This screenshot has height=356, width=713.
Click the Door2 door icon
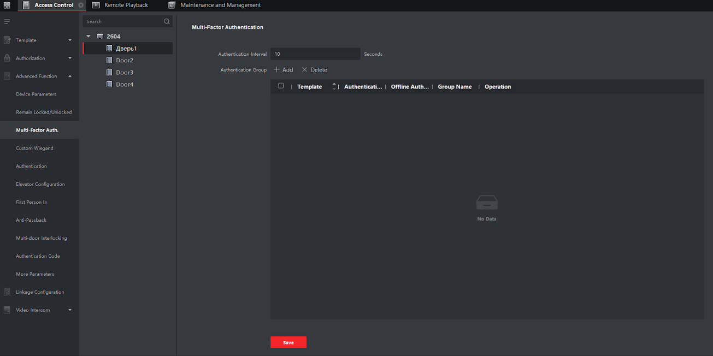[109, 61]
